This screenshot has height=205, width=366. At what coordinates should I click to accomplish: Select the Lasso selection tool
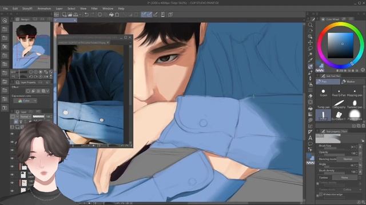310,48
